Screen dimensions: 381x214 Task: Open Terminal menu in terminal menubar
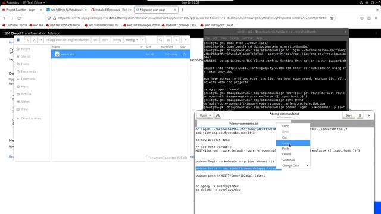point(248,38)
